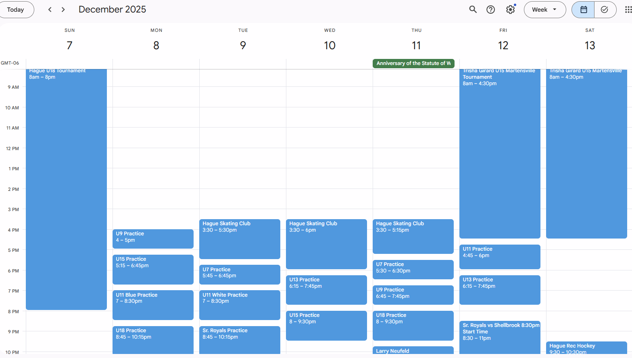Switch to Tasks view toggle
The image size is (632, 358).
(604, 10)
